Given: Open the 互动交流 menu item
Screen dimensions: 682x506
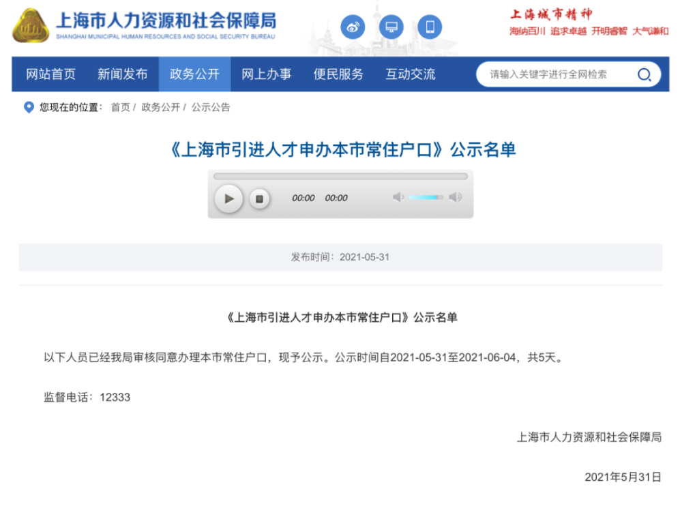Looking at the screenshot, I should (x=411, y=74).
